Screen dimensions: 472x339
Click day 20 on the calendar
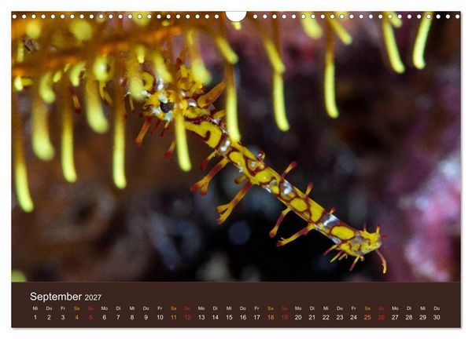(x=298, y=317)
